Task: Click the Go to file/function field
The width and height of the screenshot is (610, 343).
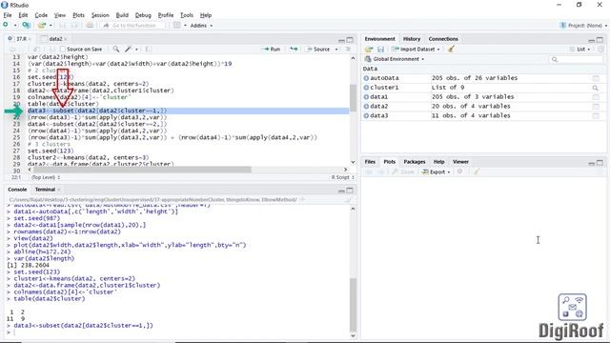Action: (x=133, y=26)
